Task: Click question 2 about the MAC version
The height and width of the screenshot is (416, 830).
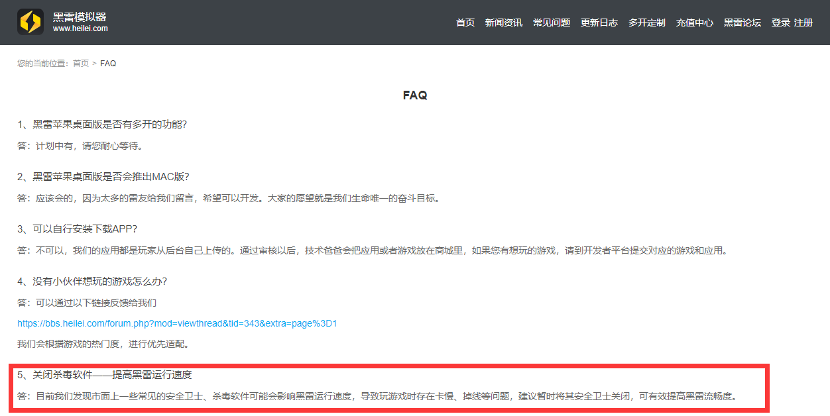Action: tap(103, 176)
